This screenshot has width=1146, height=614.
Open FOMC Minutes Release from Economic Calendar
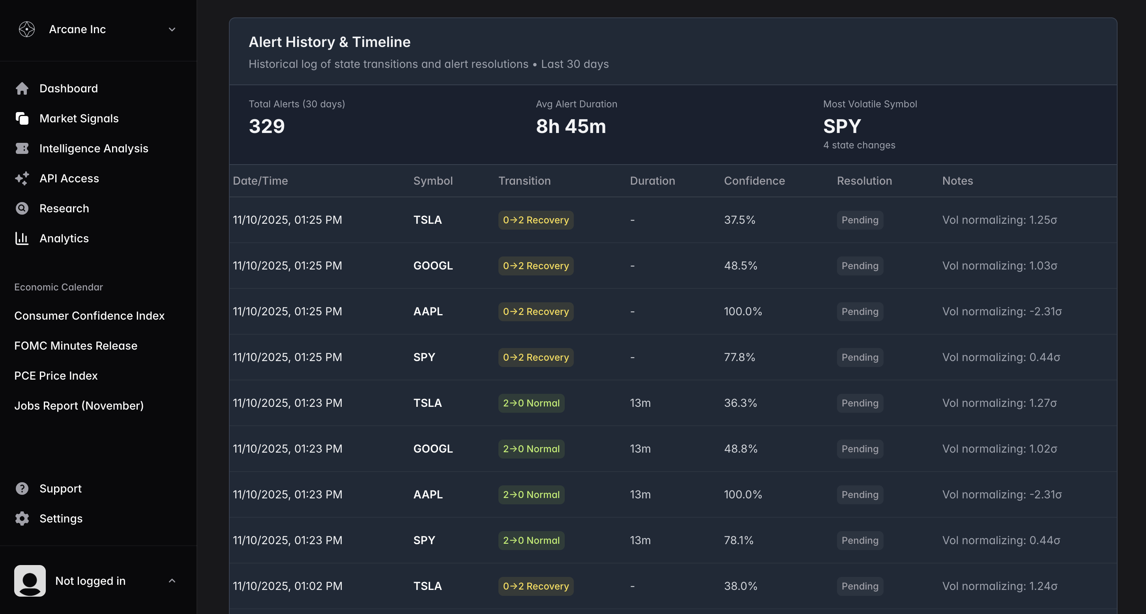click(75, 345)
